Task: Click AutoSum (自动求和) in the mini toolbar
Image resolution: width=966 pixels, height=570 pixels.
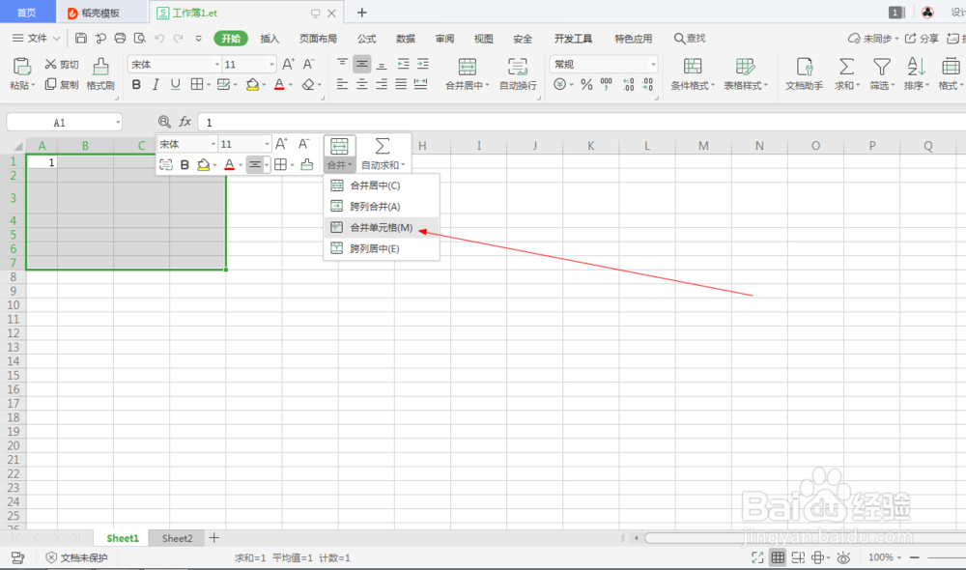Action: pos(383,154)
